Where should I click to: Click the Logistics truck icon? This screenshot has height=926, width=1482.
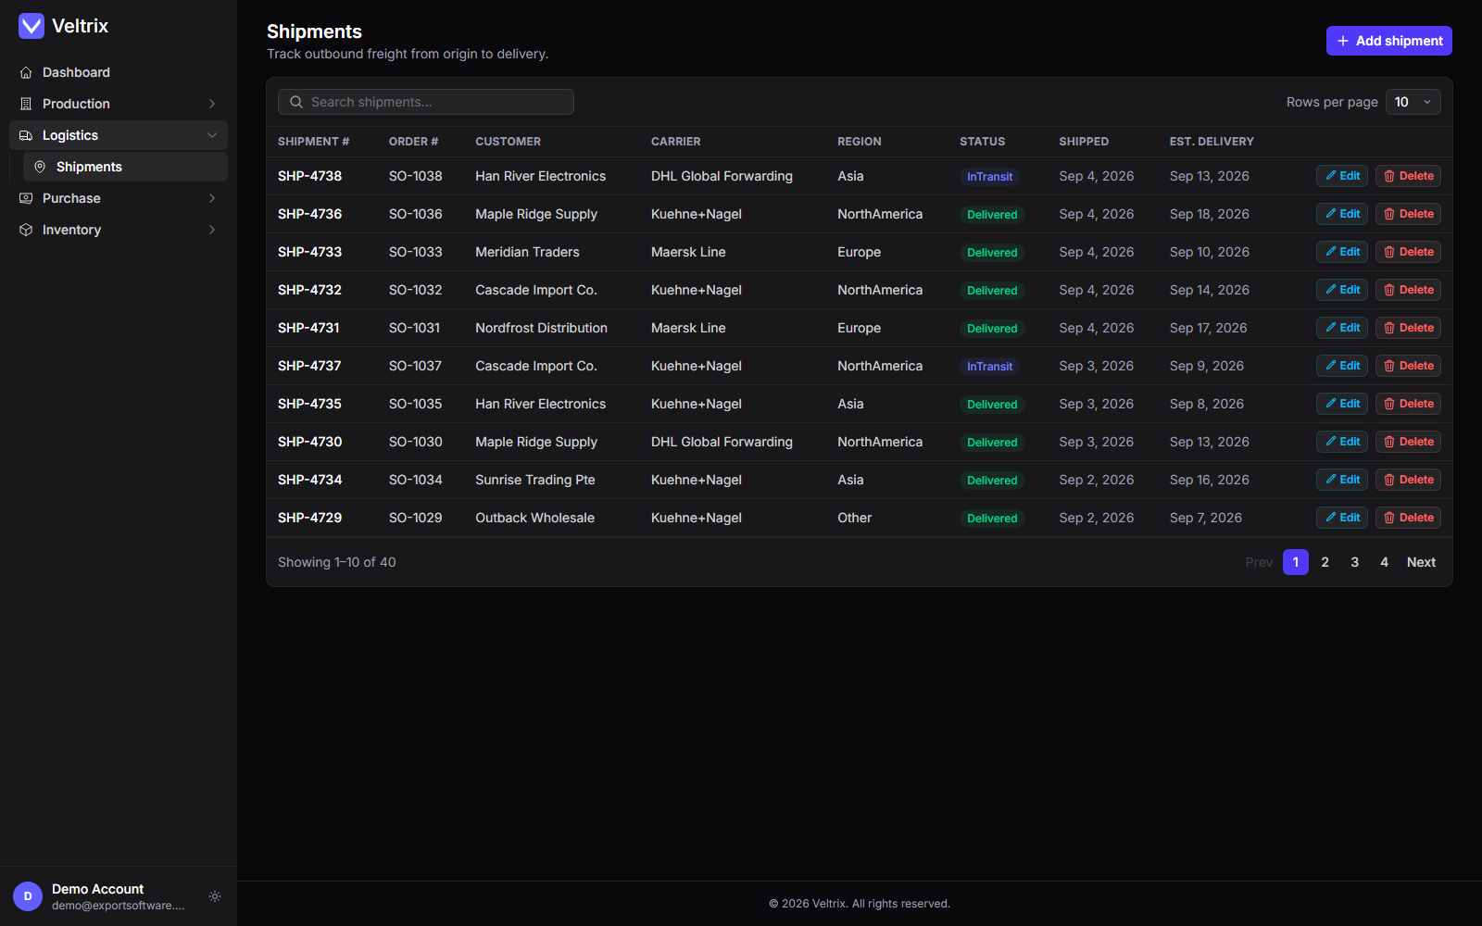pos(26,135)
